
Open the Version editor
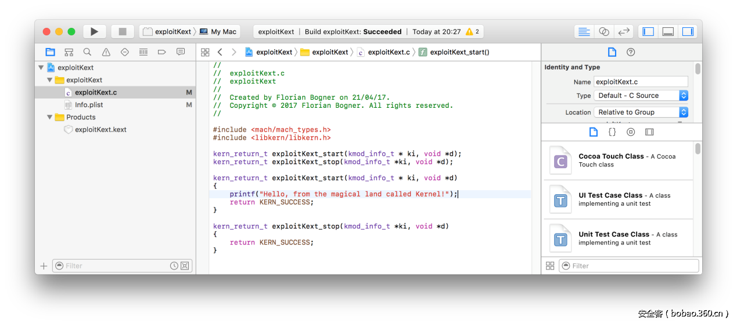coord(624,32)
